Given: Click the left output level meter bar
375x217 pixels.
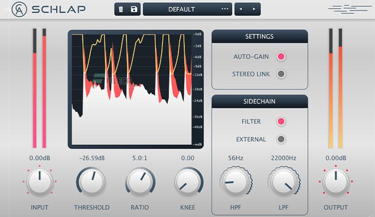Looking at the screenshot, I should 331,88.
